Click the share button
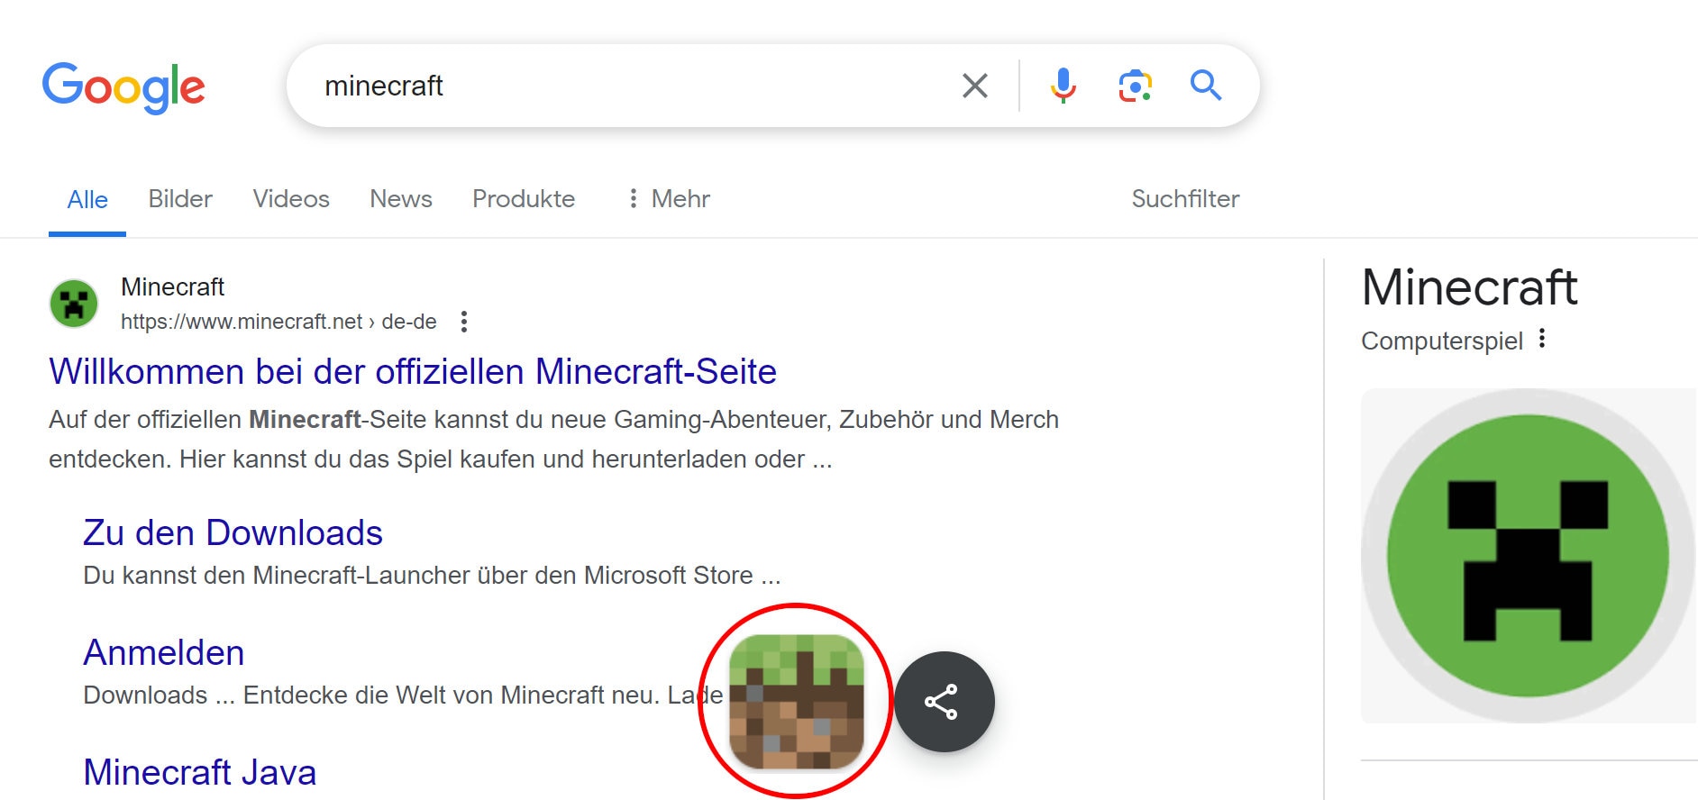The image size is (1698, 800). point(943,702)
